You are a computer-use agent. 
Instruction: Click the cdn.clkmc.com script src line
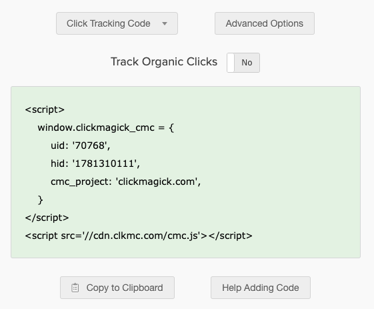139,236
